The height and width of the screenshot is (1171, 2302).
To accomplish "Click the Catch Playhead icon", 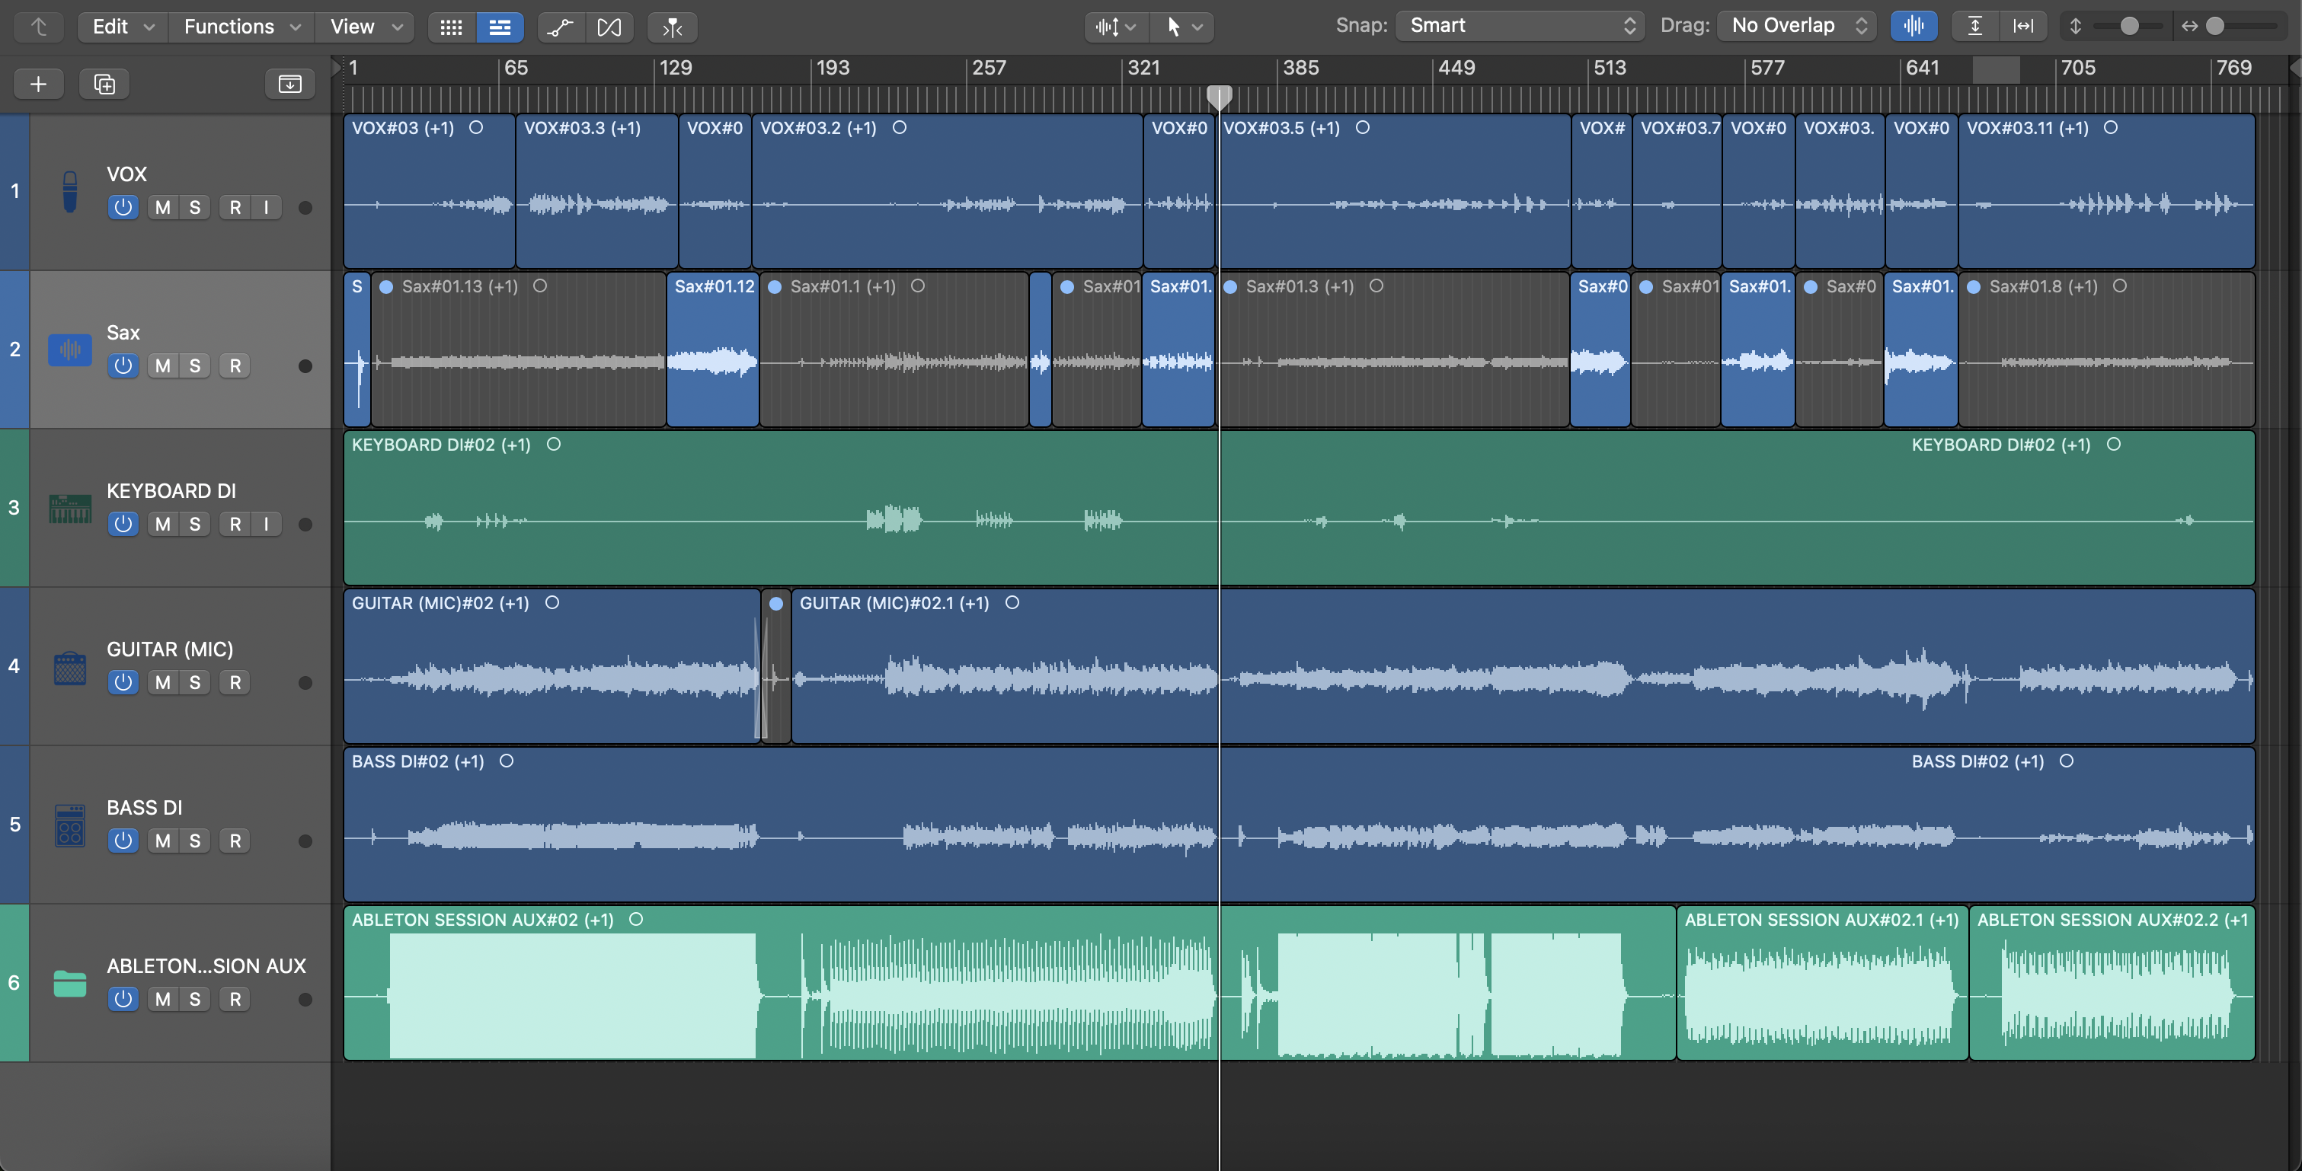I will point(672,27).
